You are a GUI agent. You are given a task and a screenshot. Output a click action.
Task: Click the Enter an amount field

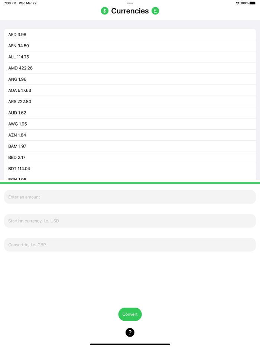click(130, 197)
